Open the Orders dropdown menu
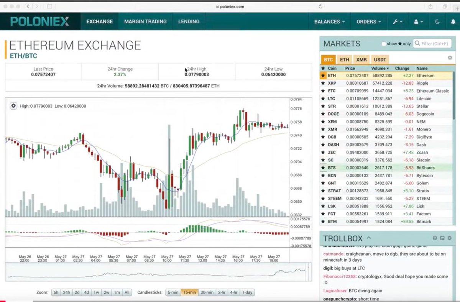This screenshot has height=302, width=460. coord(369,22)
